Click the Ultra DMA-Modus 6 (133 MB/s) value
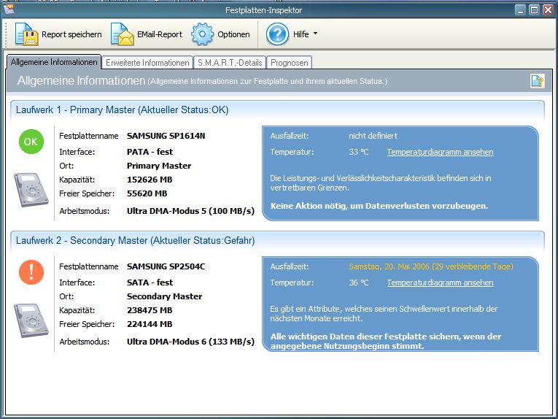Image resolution: width=558 pixels, height=419 pixels. pos(191,342)
